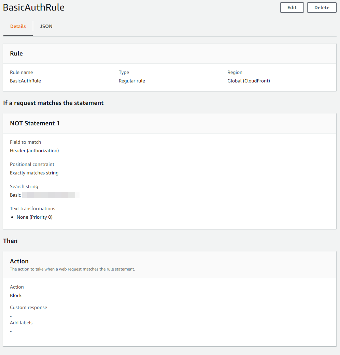Click the Regular rule type value
Viewport: 340px width, 355px height.
[x=132, y=81]
